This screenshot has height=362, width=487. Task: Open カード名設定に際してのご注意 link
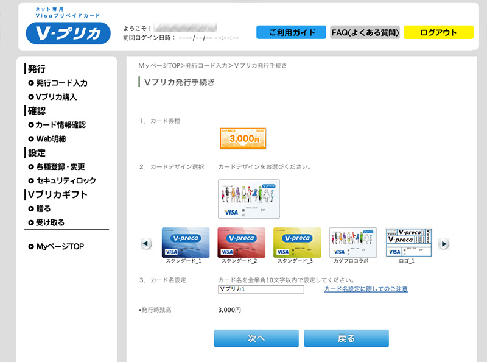(366, 289)
